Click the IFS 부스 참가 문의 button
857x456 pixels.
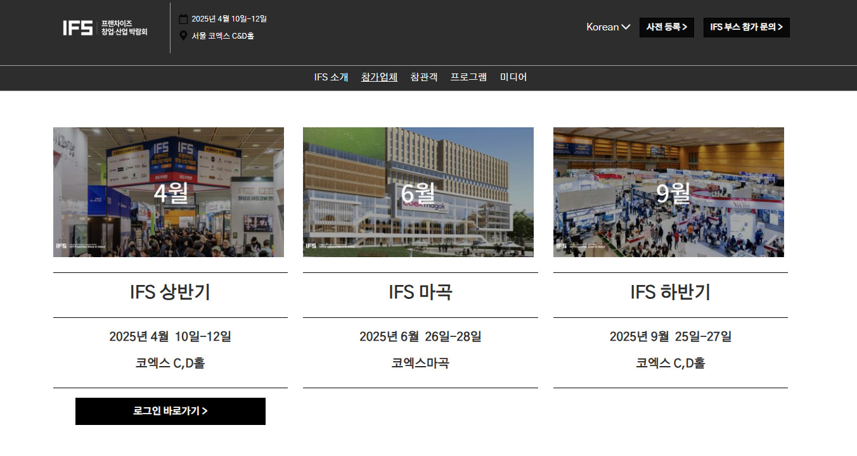[x=747, y=27]
